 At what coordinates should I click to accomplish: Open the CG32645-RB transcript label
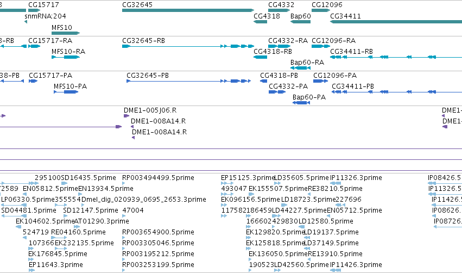click(143, 40)
